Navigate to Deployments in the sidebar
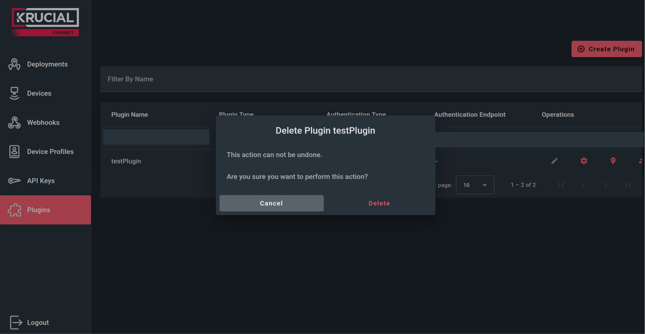645x334 pixels. pos(47,64)
